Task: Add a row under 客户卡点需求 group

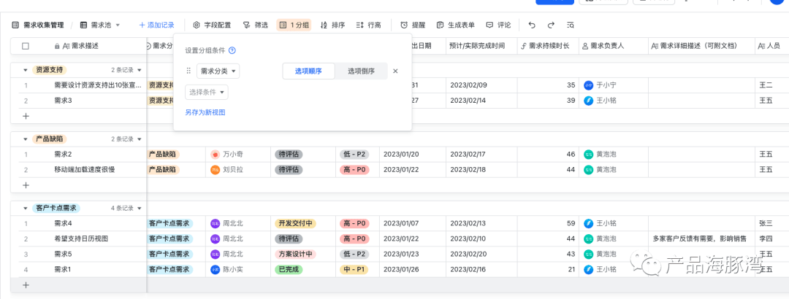Action: pyautogui.click(x=26, y=285)
